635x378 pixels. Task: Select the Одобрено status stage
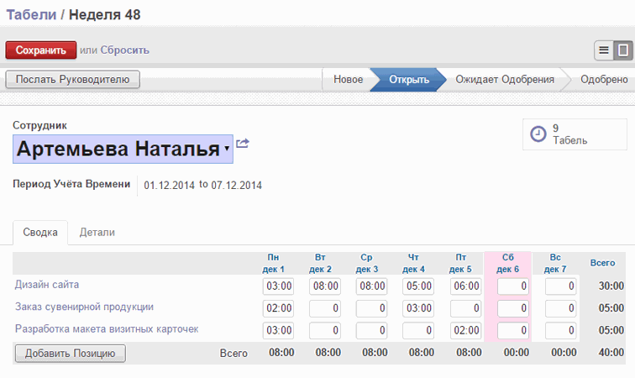(x=604, y=80)
